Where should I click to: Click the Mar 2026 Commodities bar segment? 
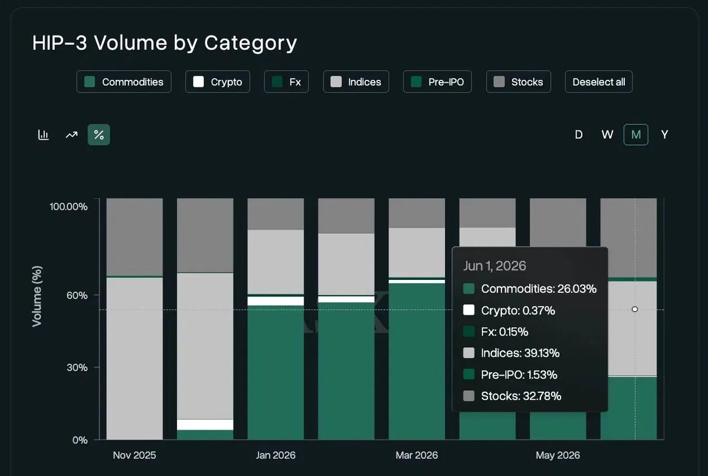(x=417, y=361)
